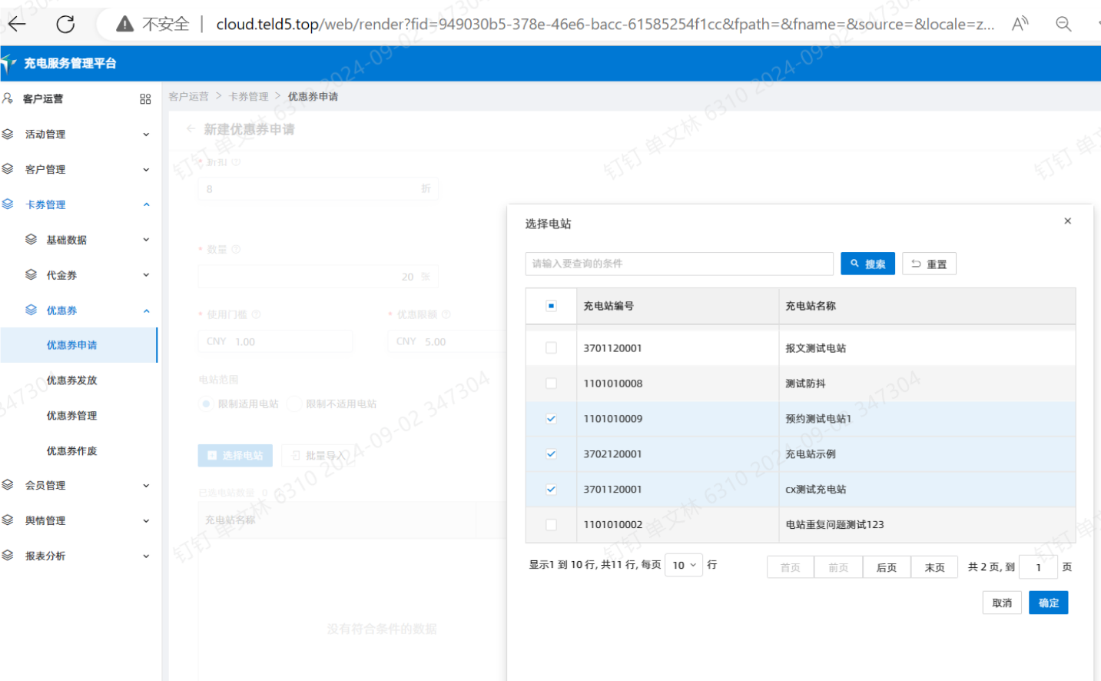The height and width of the screenshot is (681, 1101).
Task: Expand the 客户管理 sidebar section
Action: (77, 170)
